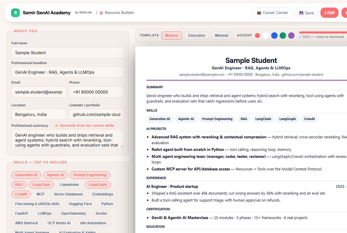Viewport: 347px width, 233px height.
Task: Click the SUMMARY heading in the preview
Action: 155,87
